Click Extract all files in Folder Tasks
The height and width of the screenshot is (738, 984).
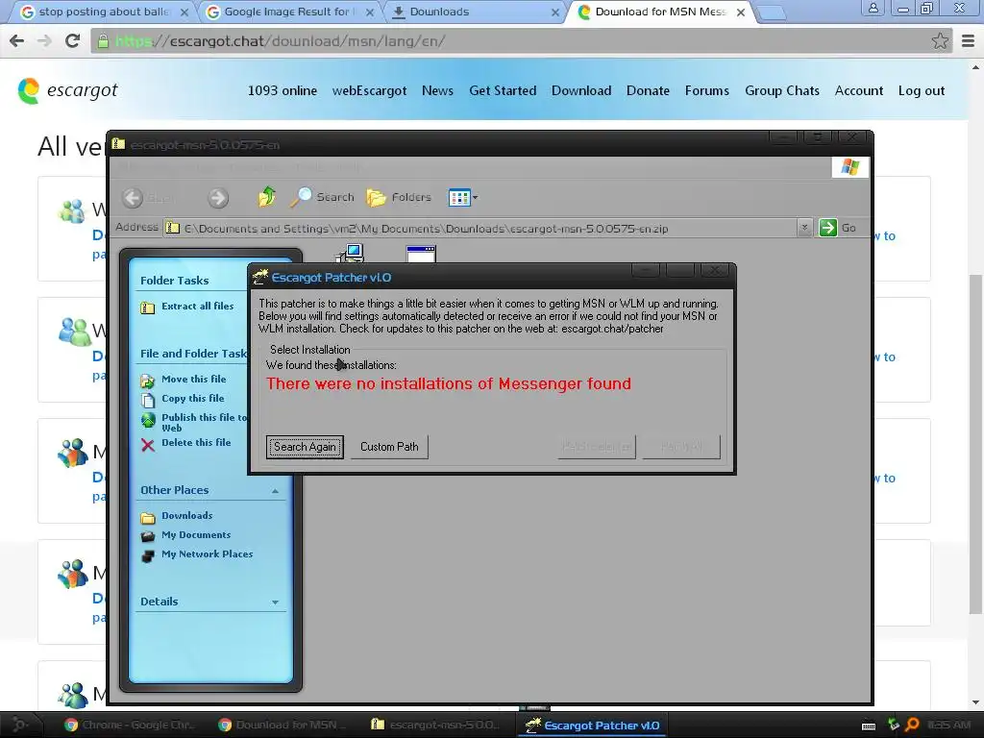pyautogui.click(x=188, y=307)
